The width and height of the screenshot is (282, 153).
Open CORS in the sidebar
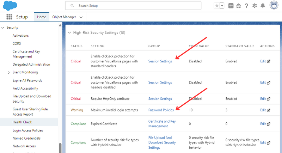pos(17,43)
